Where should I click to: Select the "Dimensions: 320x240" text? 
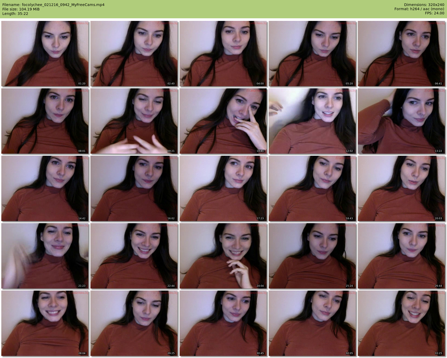point(424,5)
